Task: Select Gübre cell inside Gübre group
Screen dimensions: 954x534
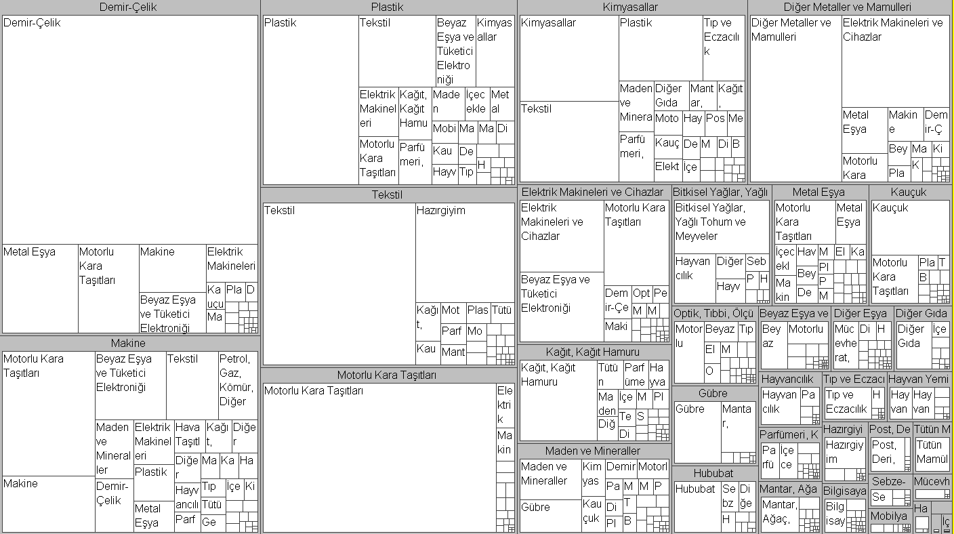Action: 697,432
